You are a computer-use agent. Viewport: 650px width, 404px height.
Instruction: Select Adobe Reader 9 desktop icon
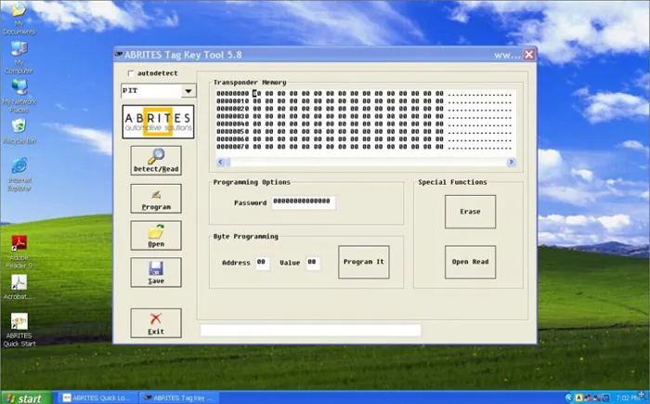tap(19, 252)
